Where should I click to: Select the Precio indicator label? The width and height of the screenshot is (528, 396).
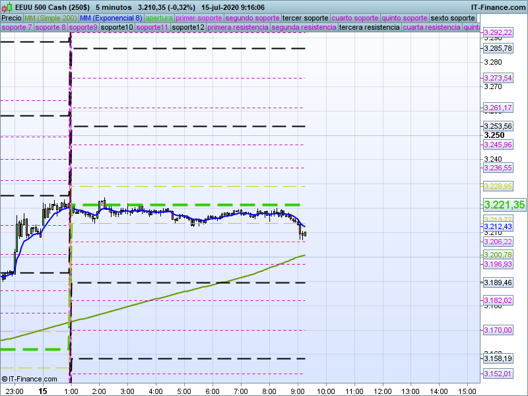(11, 18)
